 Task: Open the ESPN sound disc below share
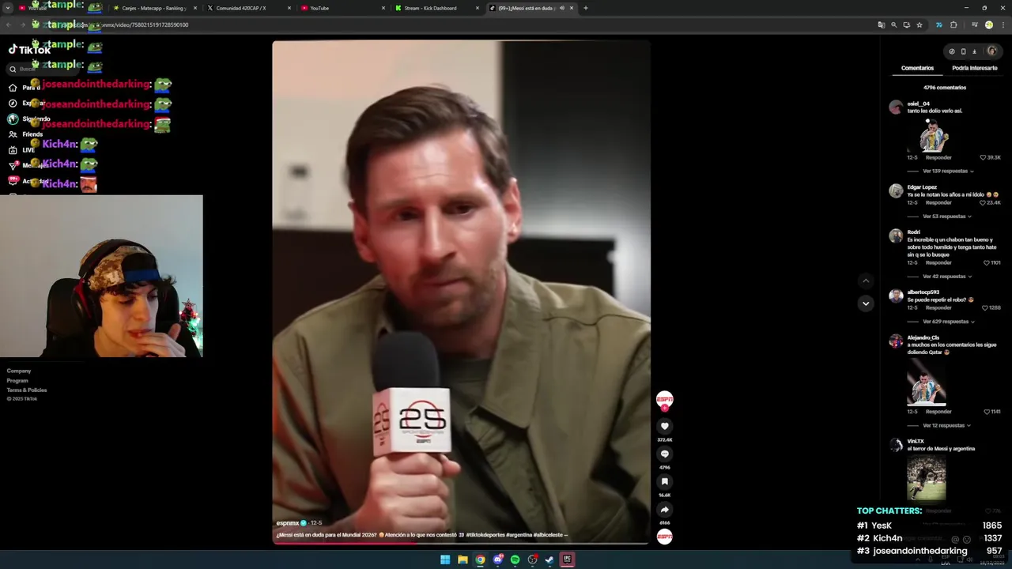pos(665,537)
